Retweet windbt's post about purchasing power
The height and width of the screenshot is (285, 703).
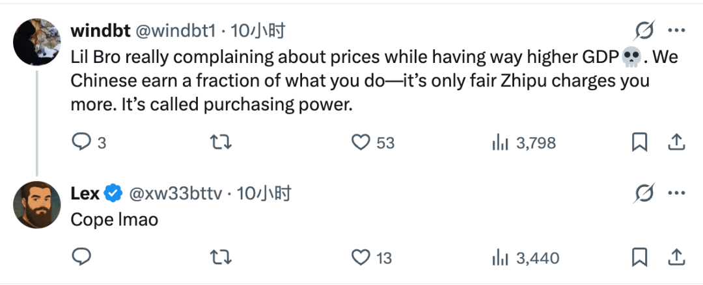222,142
